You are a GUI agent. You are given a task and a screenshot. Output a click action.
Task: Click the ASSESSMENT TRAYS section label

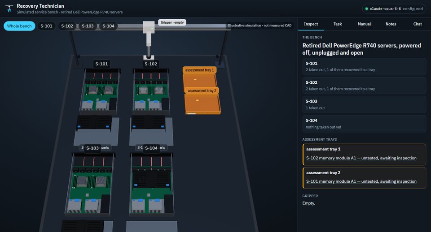tap(319, 139)
